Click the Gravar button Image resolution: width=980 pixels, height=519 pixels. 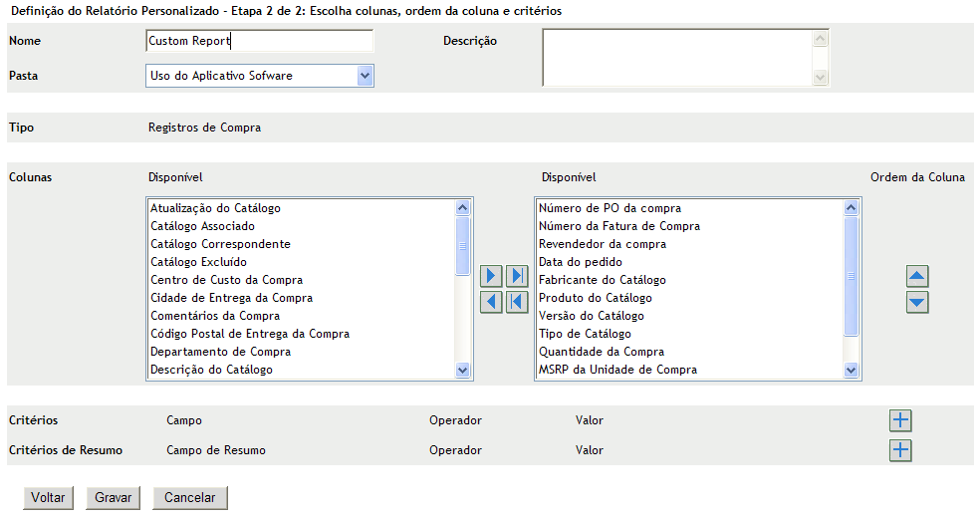[x=114, y=497]
